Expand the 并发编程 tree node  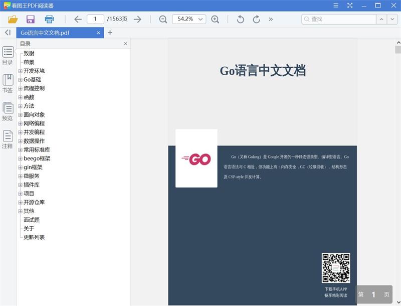[20, 132]
